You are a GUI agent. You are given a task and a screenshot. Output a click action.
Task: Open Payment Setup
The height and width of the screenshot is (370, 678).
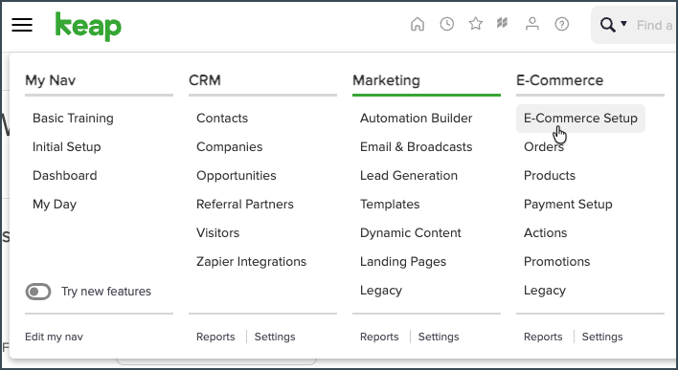568,205
